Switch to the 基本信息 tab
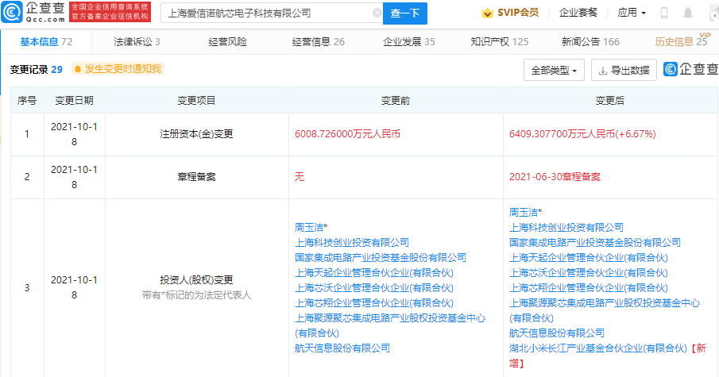 point(46,42)
